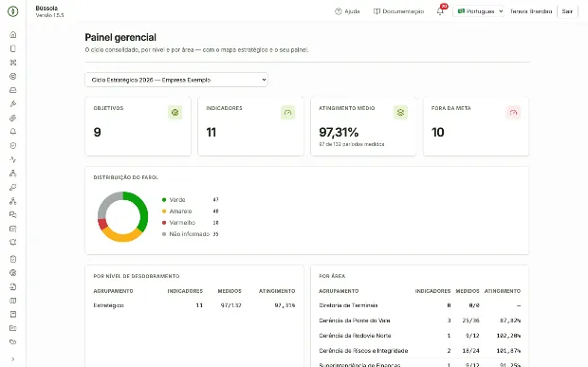Open the bell sidebar icon

coord(12,132)
